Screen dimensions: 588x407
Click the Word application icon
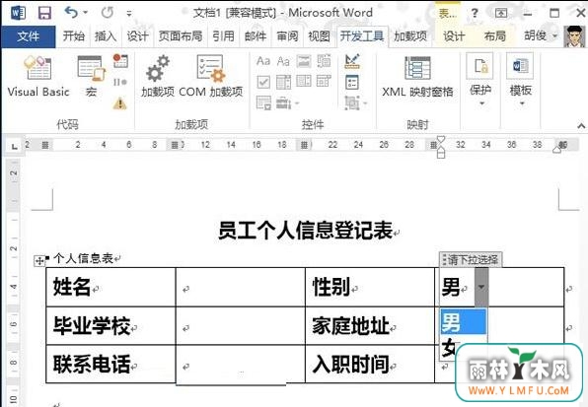point(18,13)
